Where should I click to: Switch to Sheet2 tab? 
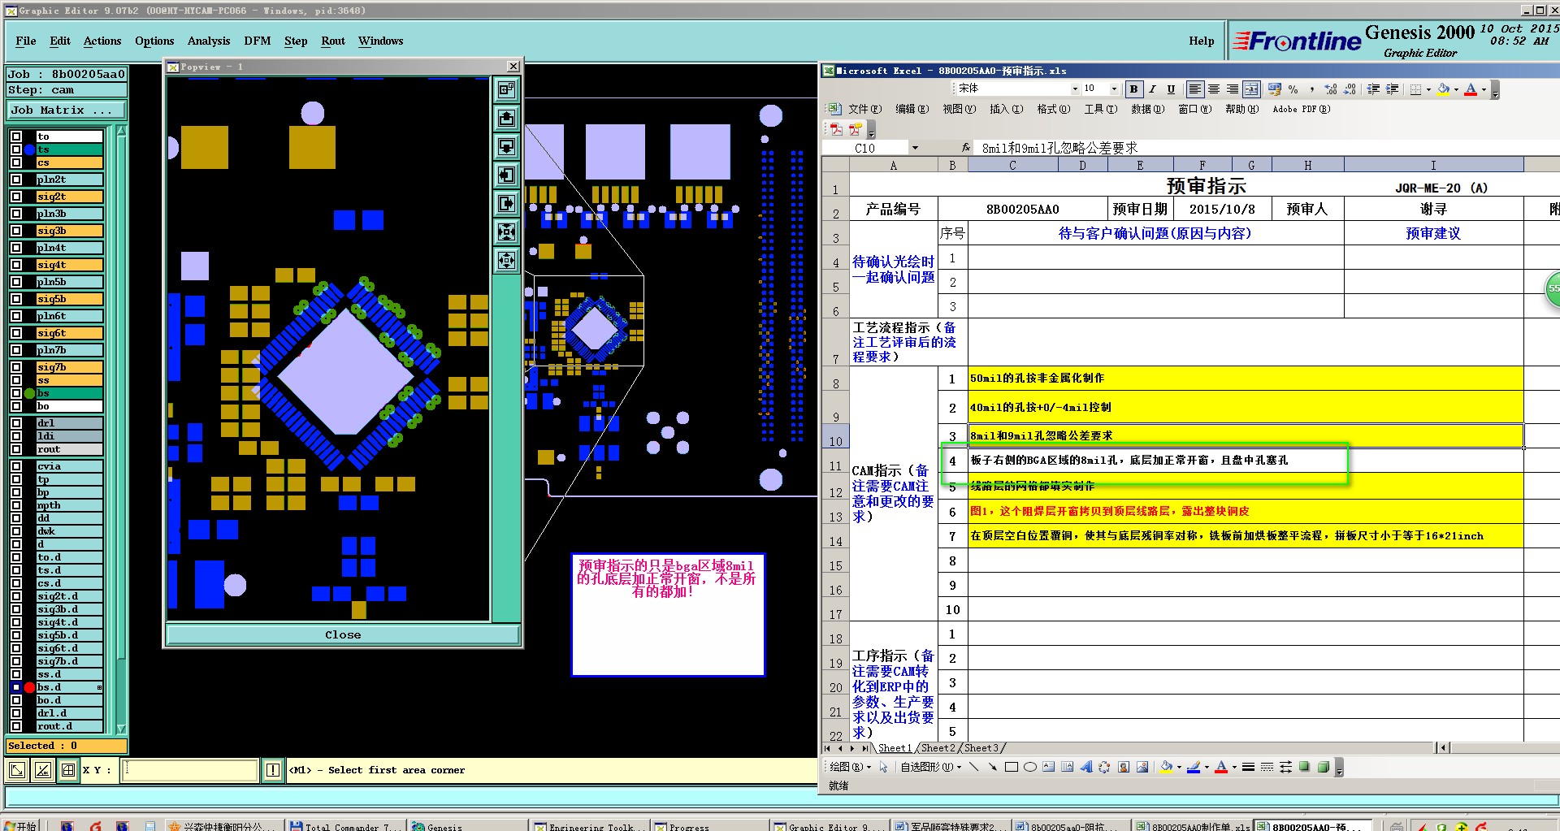click(938, 748)
